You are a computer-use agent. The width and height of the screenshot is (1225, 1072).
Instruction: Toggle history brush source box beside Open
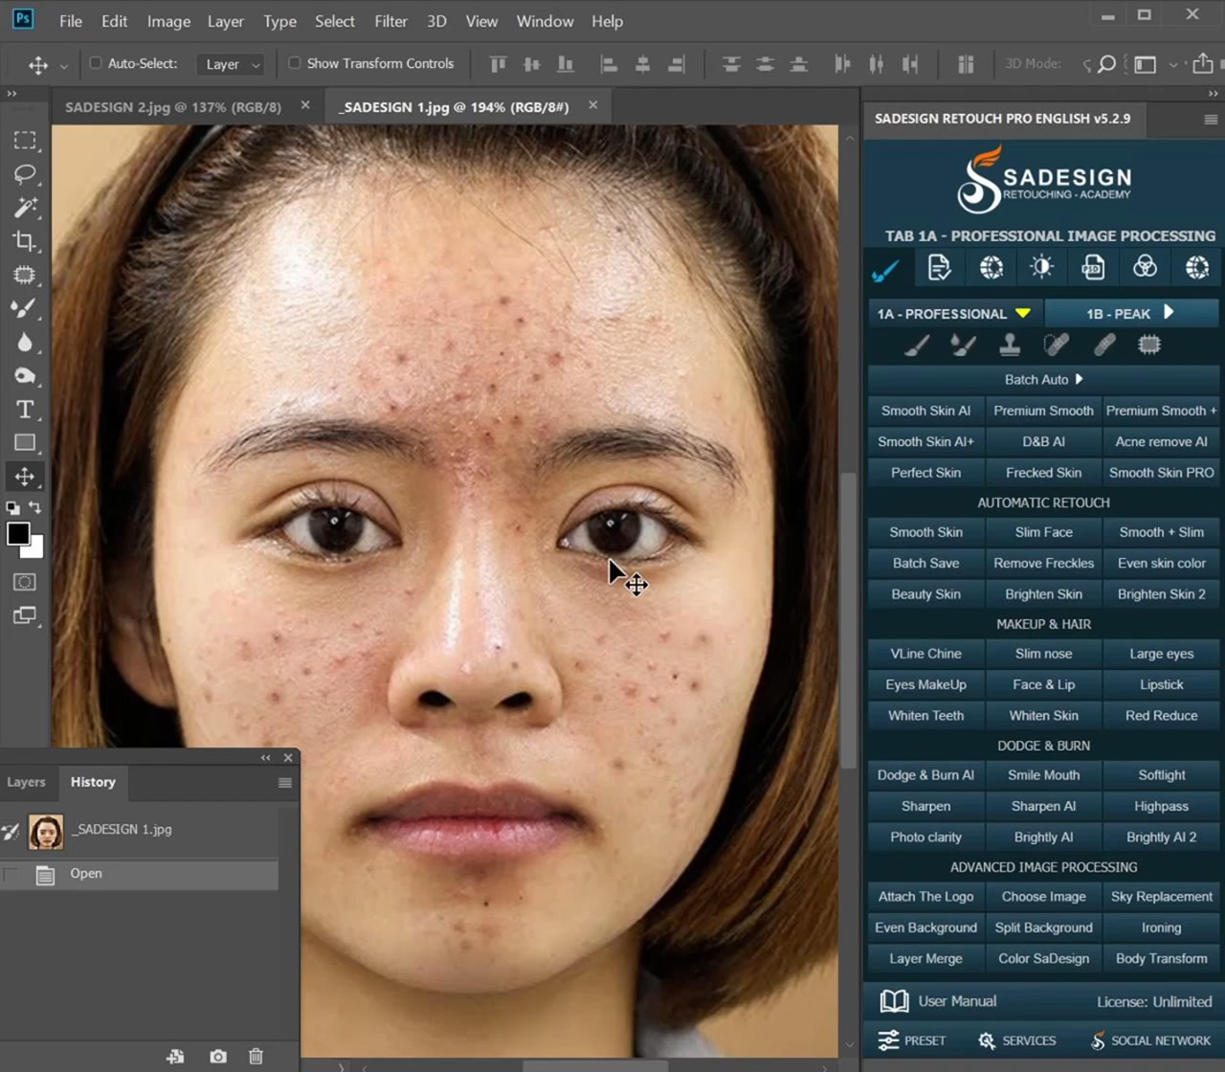coord(11,874)
